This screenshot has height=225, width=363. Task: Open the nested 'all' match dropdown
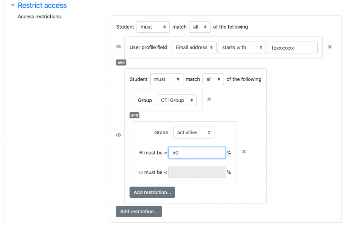coord(213,79)
